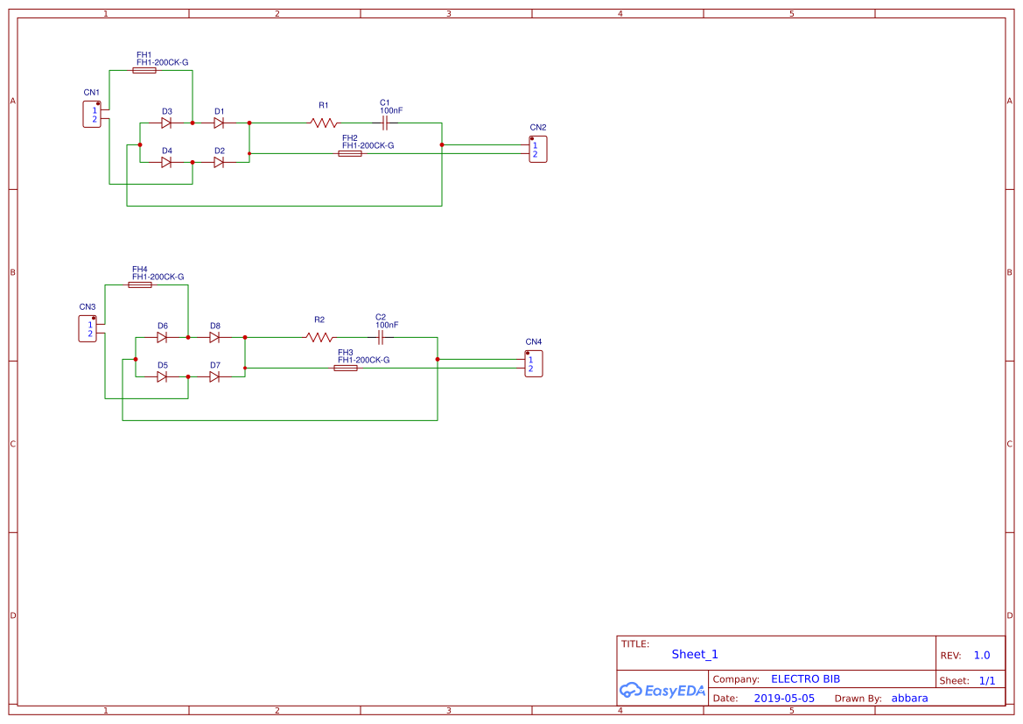
Task: Click the REV value 1.0
Action: click(981, 655)
